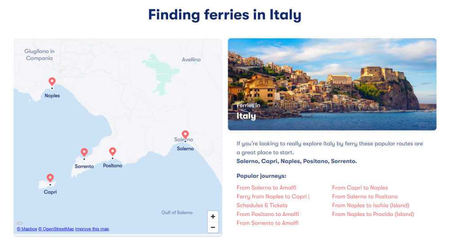
Task: Select From Naples to Procida (Island) route
Action: 373,214
